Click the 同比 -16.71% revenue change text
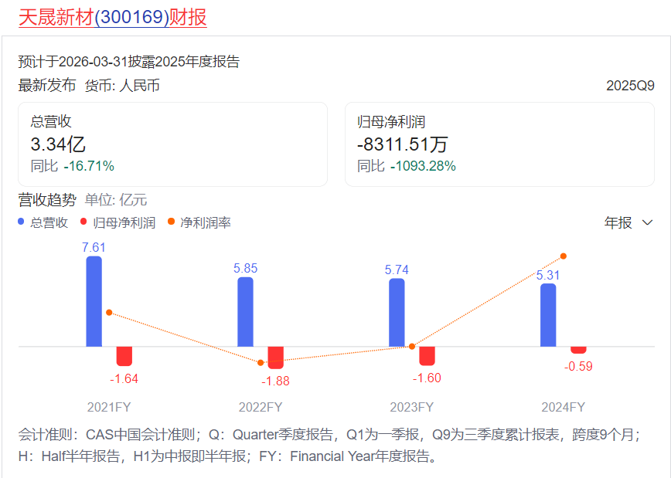 (x=73, y=166)
